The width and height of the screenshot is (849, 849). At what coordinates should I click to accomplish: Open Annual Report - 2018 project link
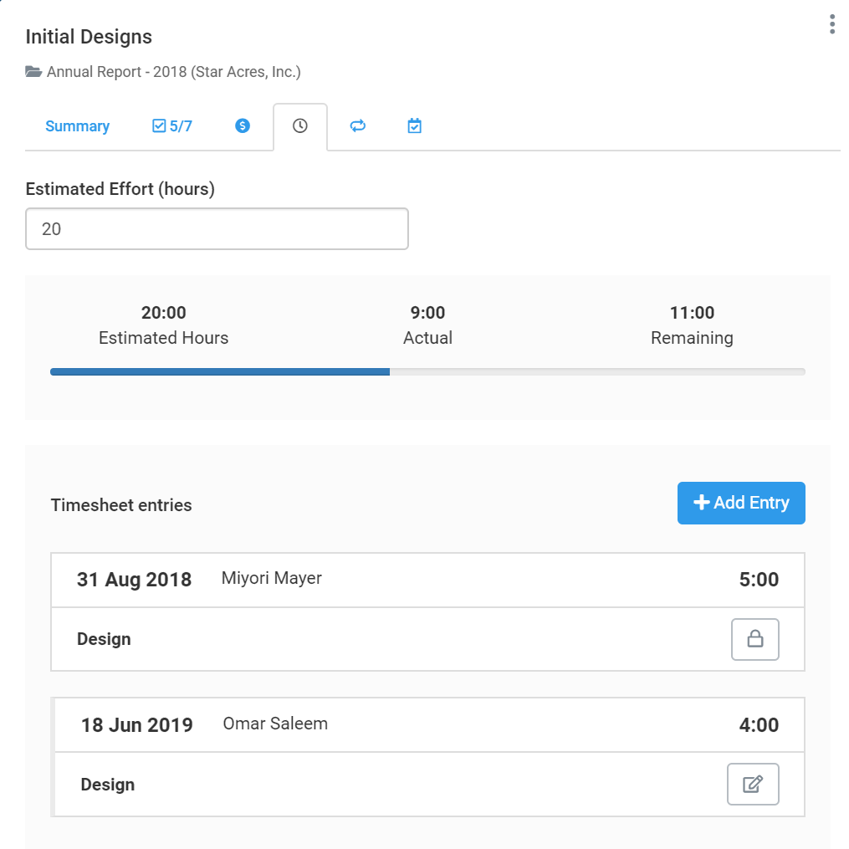coord(173,71)
